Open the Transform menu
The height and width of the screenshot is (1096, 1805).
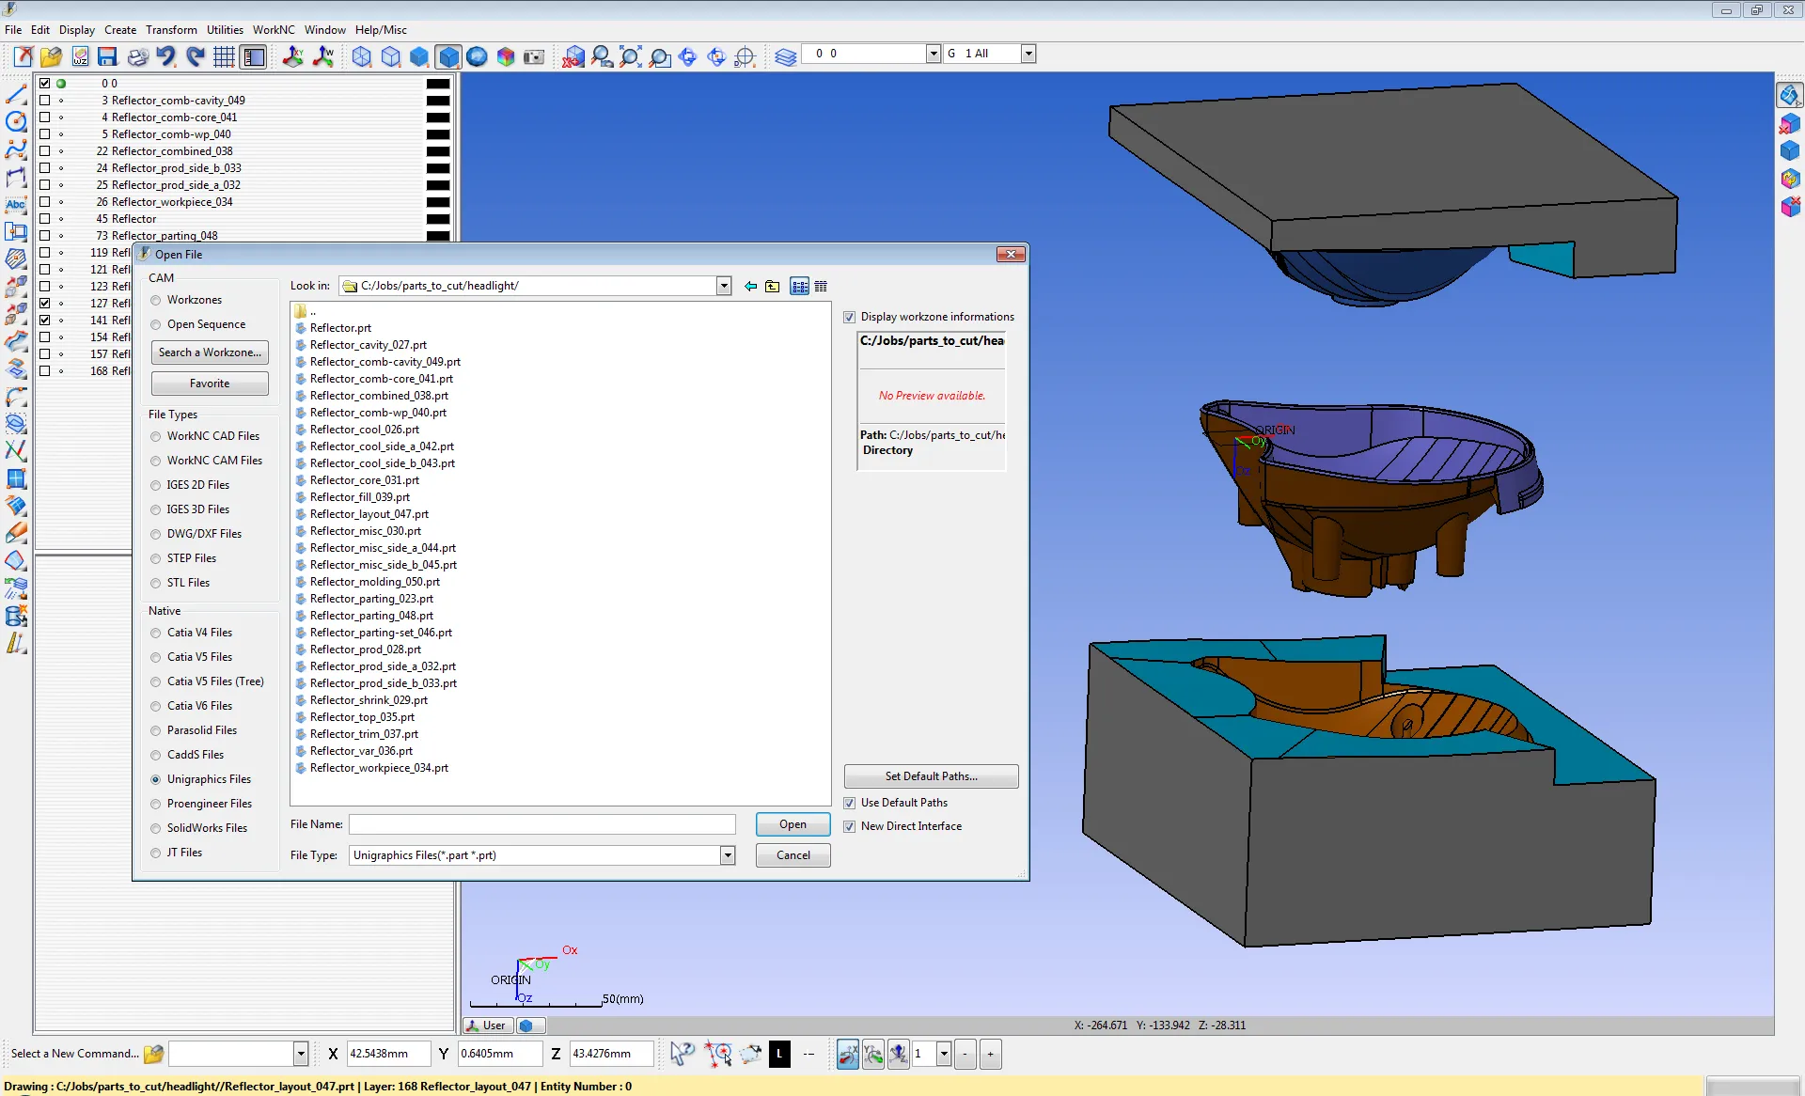coord(171,30)
